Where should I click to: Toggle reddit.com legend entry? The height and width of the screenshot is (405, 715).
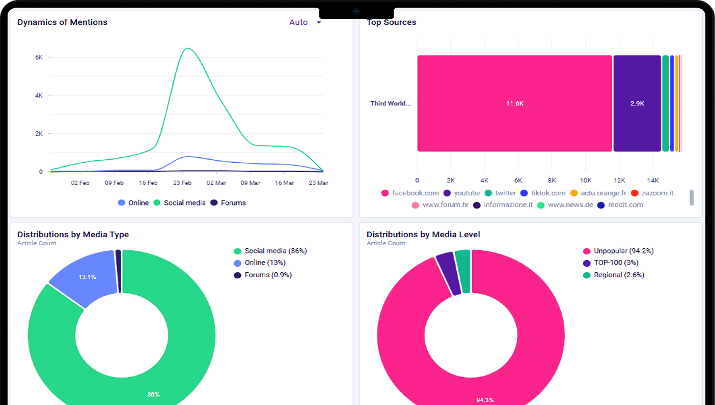pyautogui.click(x=620, y=205)
